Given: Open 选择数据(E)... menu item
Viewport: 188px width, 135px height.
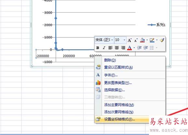Looking at the screenshot, I should click(x=130, y=90).
